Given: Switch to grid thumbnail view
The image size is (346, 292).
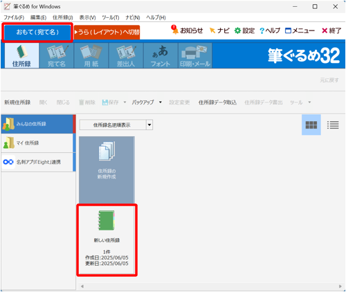Looking at the screenshot, I should (x=311, y=125).
